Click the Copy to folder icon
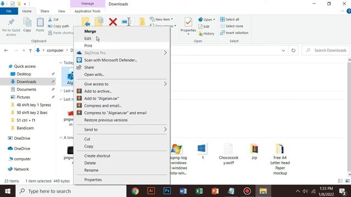 pyautogui.click(x=99, y=21)
